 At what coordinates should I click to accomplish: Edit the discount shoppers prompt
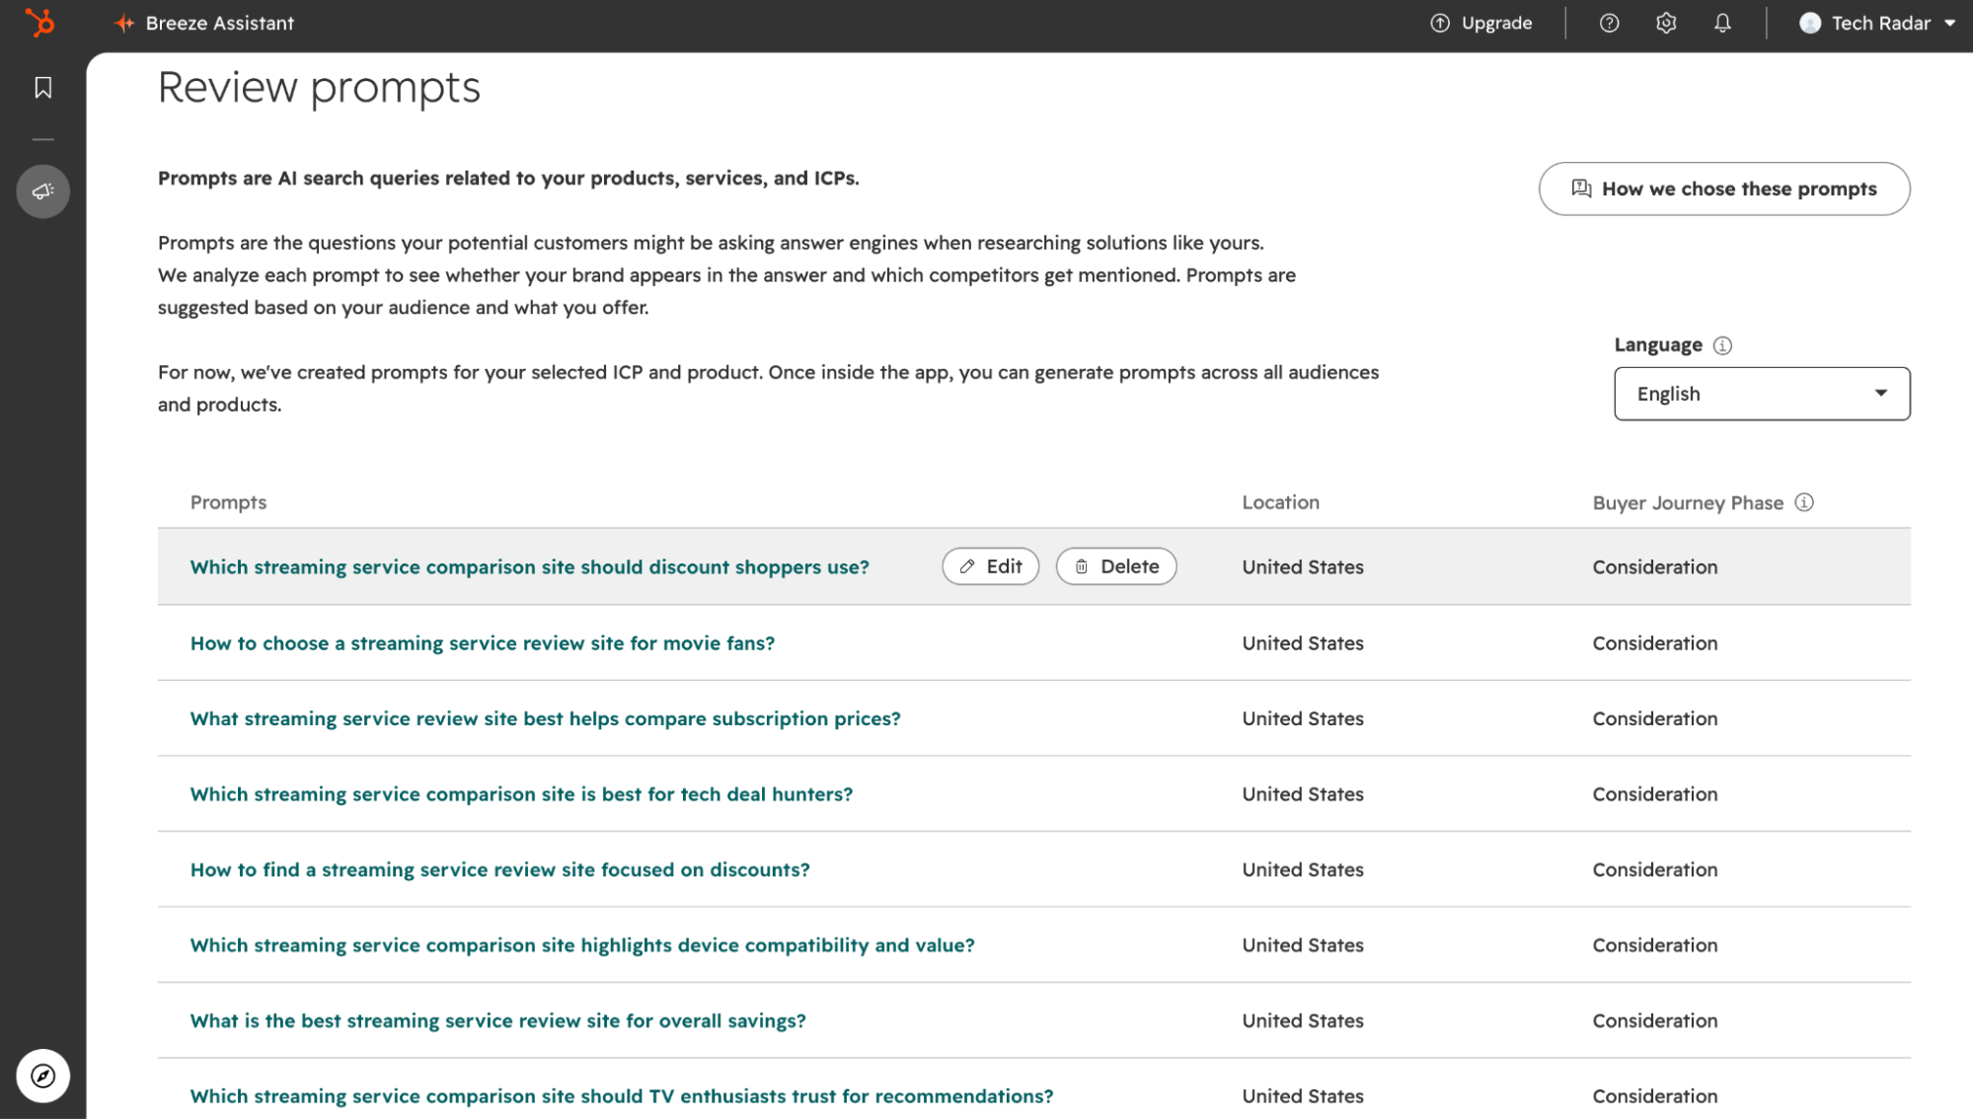point(990,566)
